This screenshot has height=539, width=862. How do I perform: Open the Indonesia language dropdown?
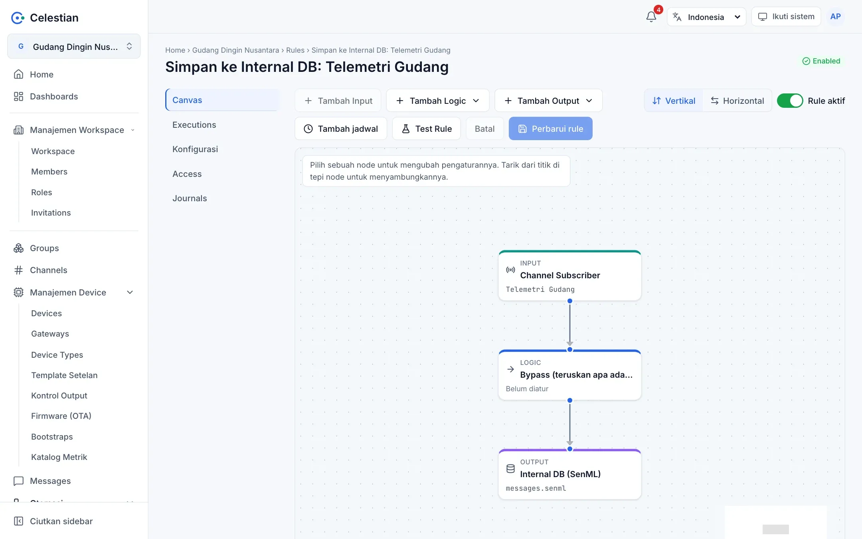(x=706, y=17)
